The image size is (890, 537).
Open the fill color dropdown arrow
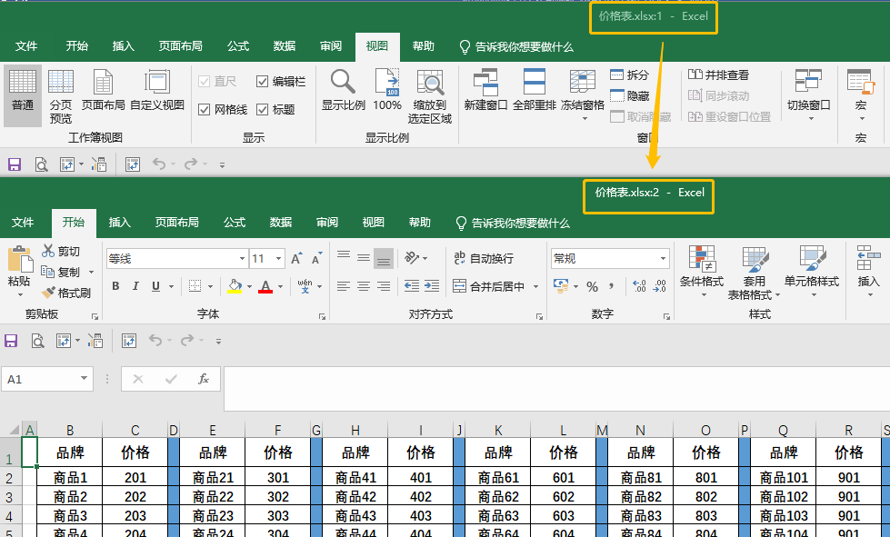tap(249, 286)
